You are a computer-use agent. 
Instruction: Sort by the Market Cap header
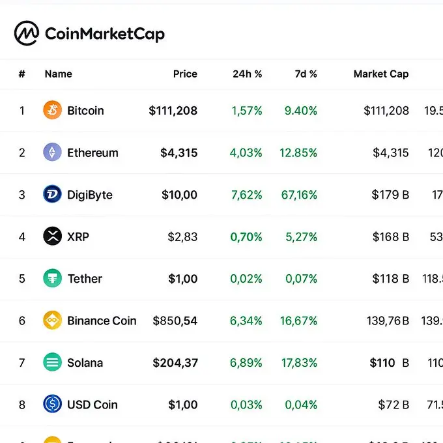[381, 74]
